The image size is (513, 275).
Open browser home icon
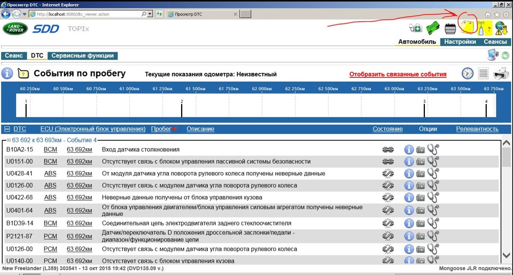pyautogui.click(x=488, y=15)
